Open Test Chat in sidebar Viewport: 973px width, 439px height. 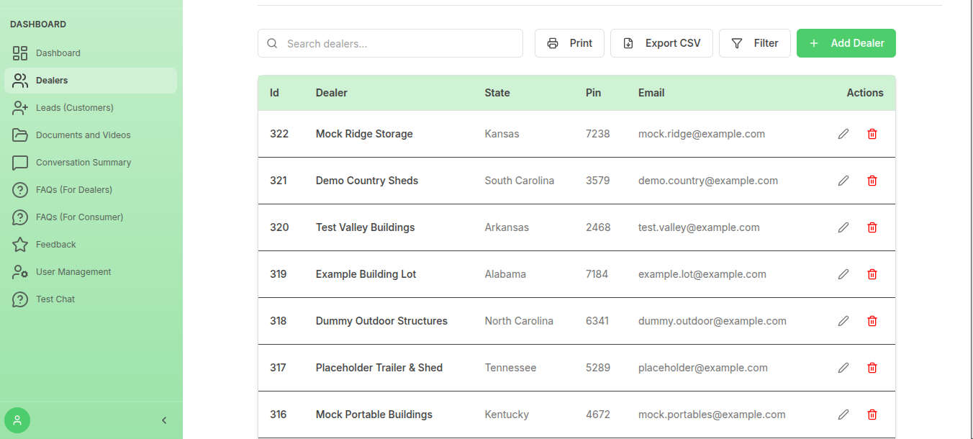(91, 299)
